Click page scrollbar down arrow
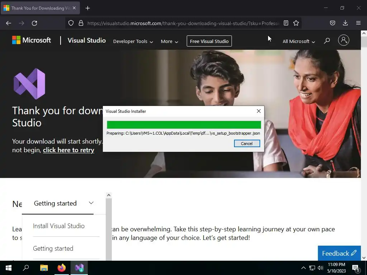The height and width of the screenshot is (275, 367). tap(364, 258)
